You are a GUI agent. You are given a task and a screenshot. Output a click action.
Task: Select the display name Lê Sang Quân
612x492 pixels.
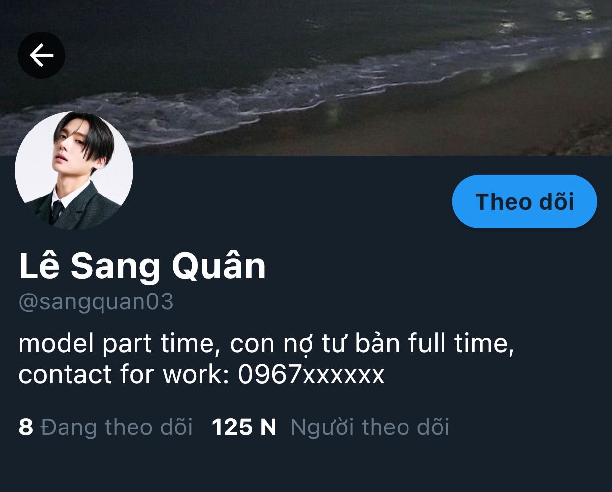click(x=142, y=266)
